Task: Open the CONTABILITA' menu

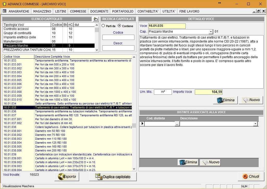Action: pos(148,11)
